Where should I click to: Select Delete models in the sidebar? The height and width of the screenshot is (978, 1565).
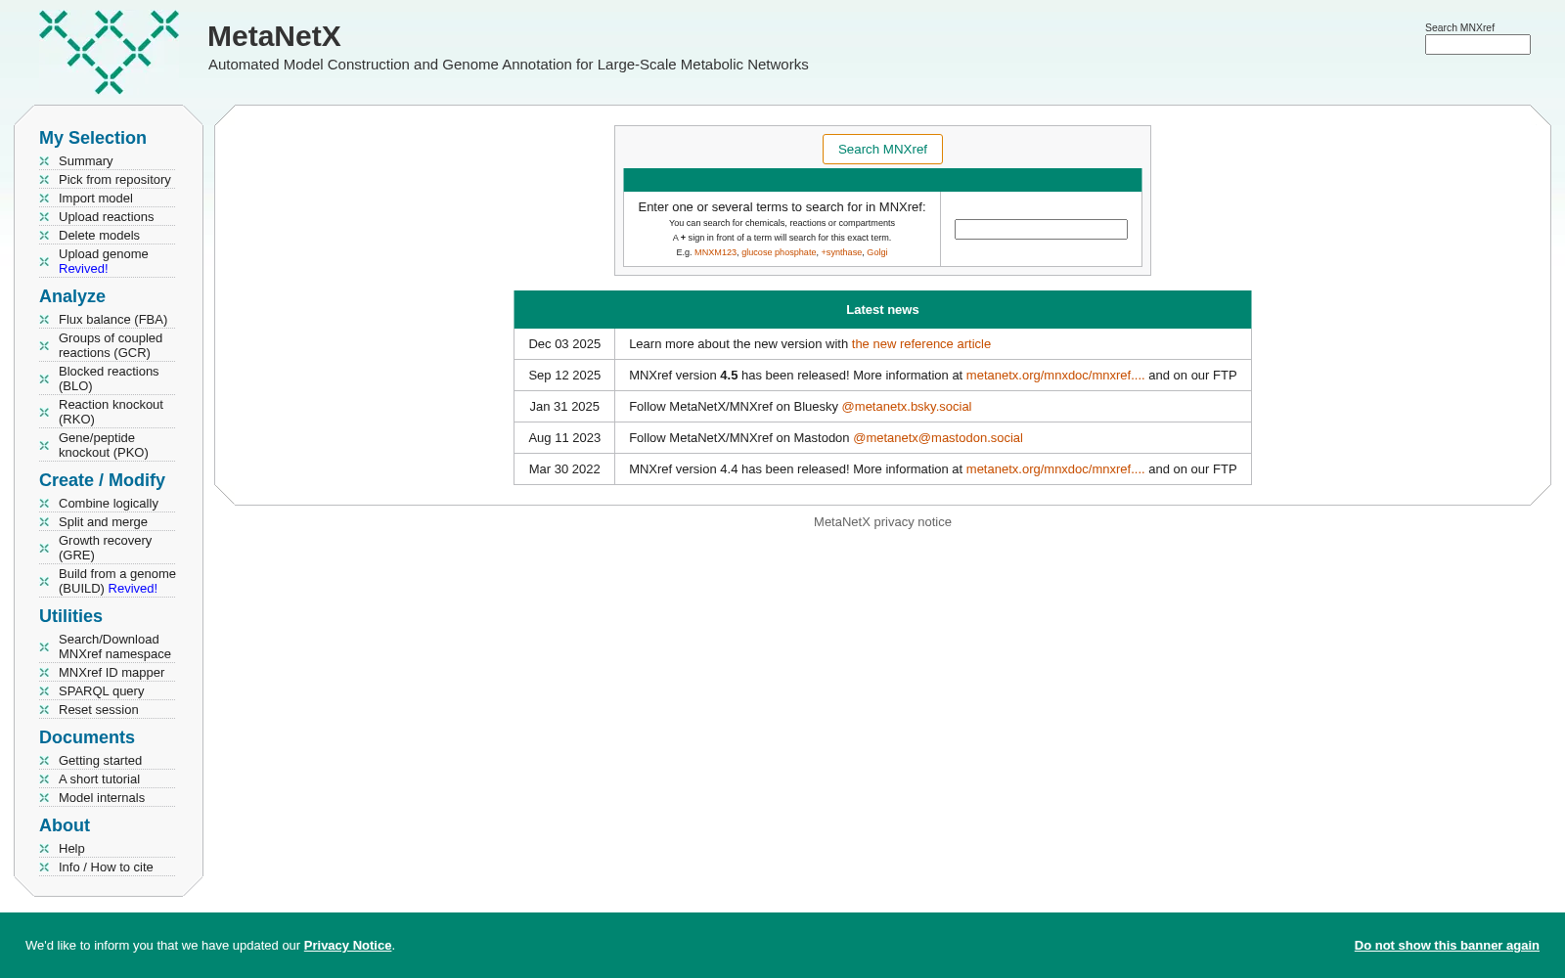99,236
